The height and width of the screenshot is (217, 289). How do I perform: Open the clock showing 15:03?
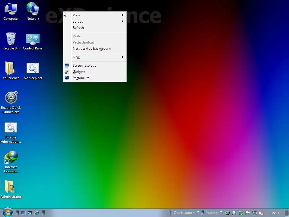pos(275,213)
